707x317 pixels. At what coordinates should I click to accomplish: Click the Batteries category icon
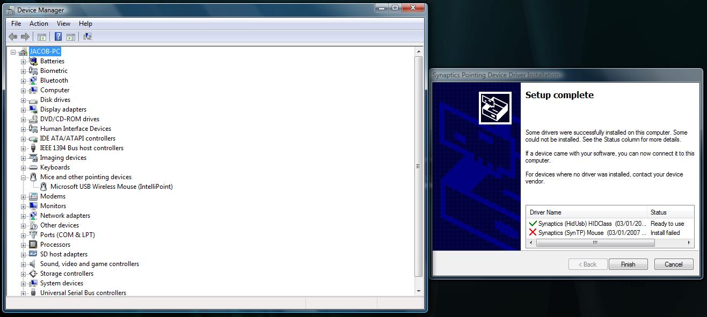click(33, 61)
